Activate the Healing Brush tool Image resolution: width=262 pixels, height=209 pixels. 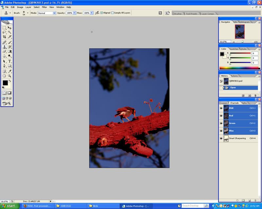[x=4, y=41]
